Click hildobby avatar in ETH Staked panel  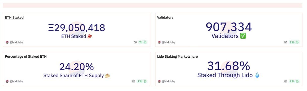pyautogui.click(x=7, y=42)
